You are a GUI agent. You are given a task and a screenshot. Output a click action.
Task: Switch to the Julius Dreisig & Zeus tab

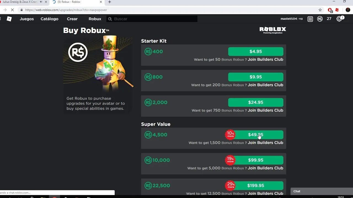pos(19,2)
